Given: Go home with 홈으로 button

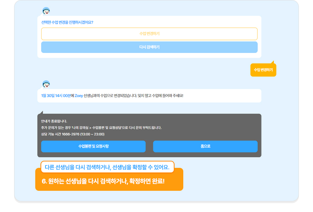Looking at the screenshot, I should 205,146.
